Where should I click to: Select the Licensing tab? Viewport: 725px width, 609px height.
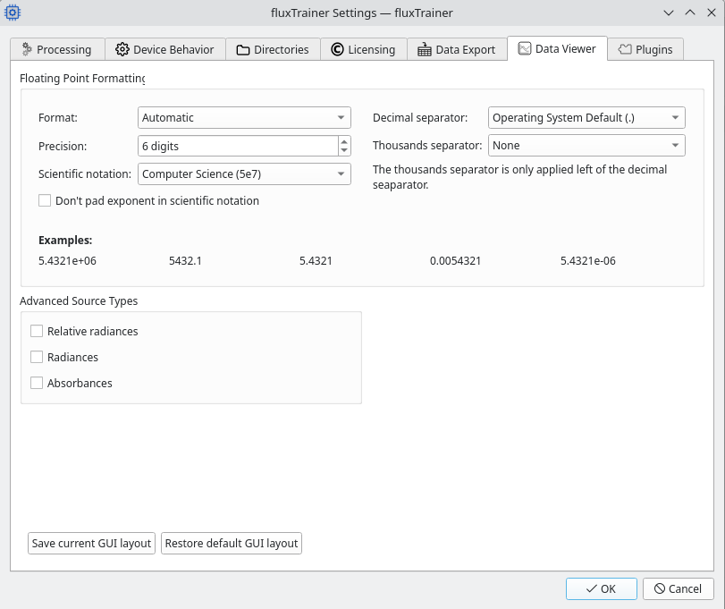364,49
